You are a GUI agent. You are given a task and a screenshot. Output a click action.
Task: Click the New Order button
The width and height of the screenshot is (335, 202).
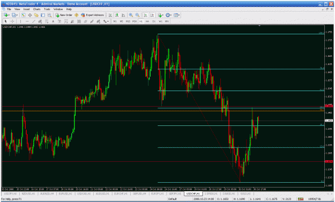click(x=64, y=15)
